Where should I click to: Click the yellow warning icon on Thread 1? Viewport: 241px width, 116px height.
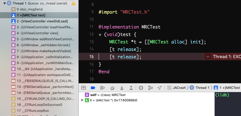click(74, 3)
